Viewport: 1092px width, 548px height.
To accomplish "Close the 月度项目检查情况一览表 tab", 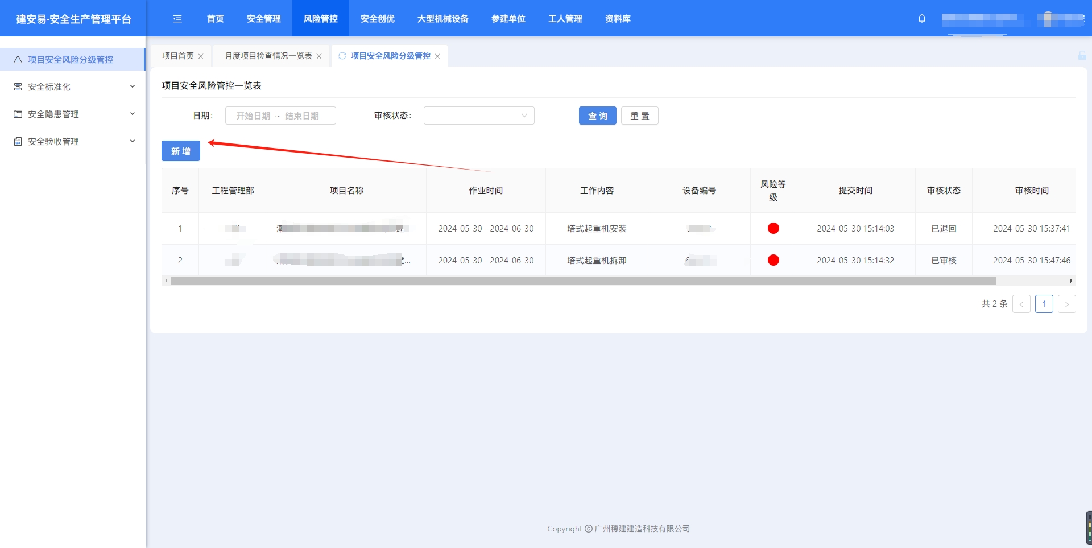I will click(319, 56).
